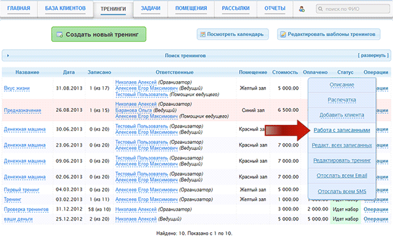Go to the ОТЧЕТЫ tab
The height and width of the screenshot is (242, 393).
coord(274,9)
